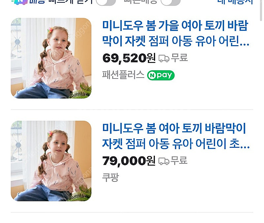Click the first product thumbnail image
The height and width of the screenshot is (223, 264).
click(x=51, y=58)
